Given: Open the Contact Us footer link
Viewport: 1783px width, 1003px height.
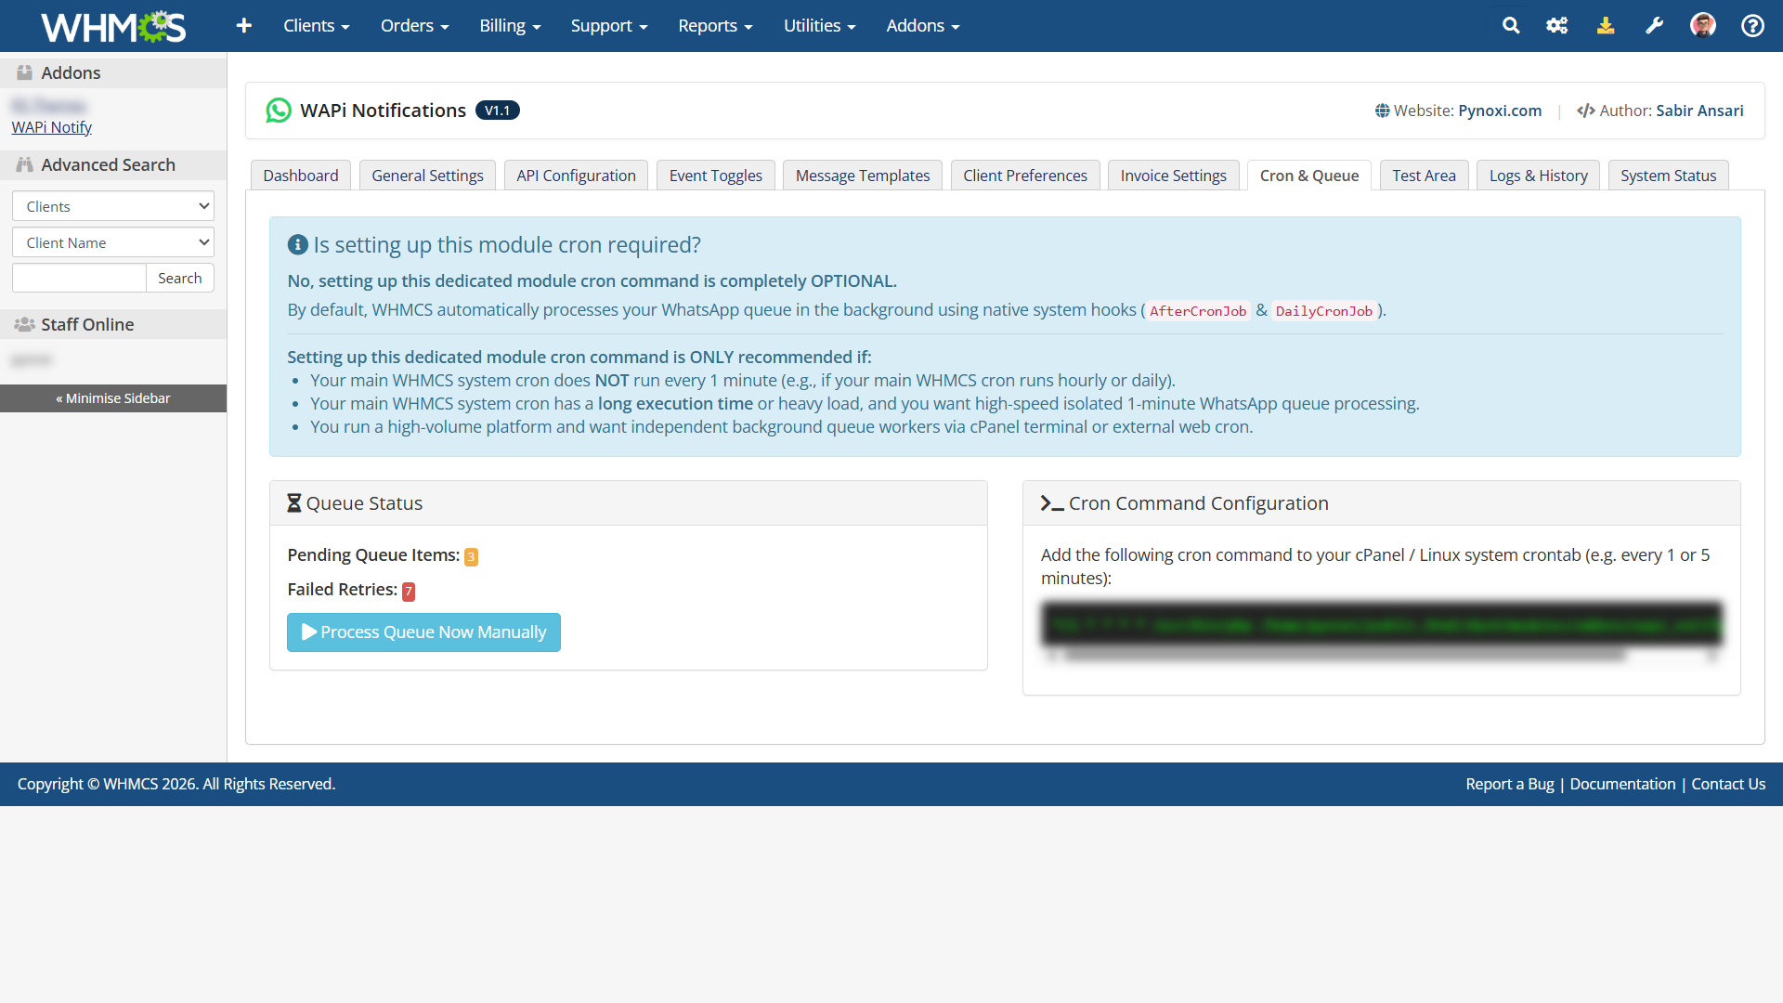Looking at the screenshot, I should (x=1728, y=784).
